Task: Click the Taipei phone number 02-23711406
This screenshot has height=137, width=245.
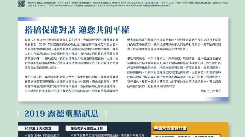Action: point(115,3)
